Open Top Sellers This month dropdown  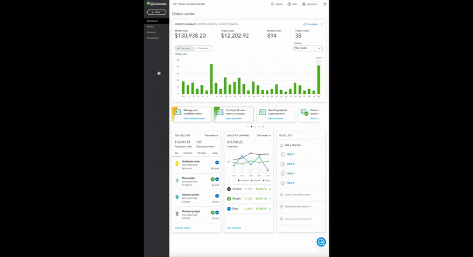tap(212, 135)
